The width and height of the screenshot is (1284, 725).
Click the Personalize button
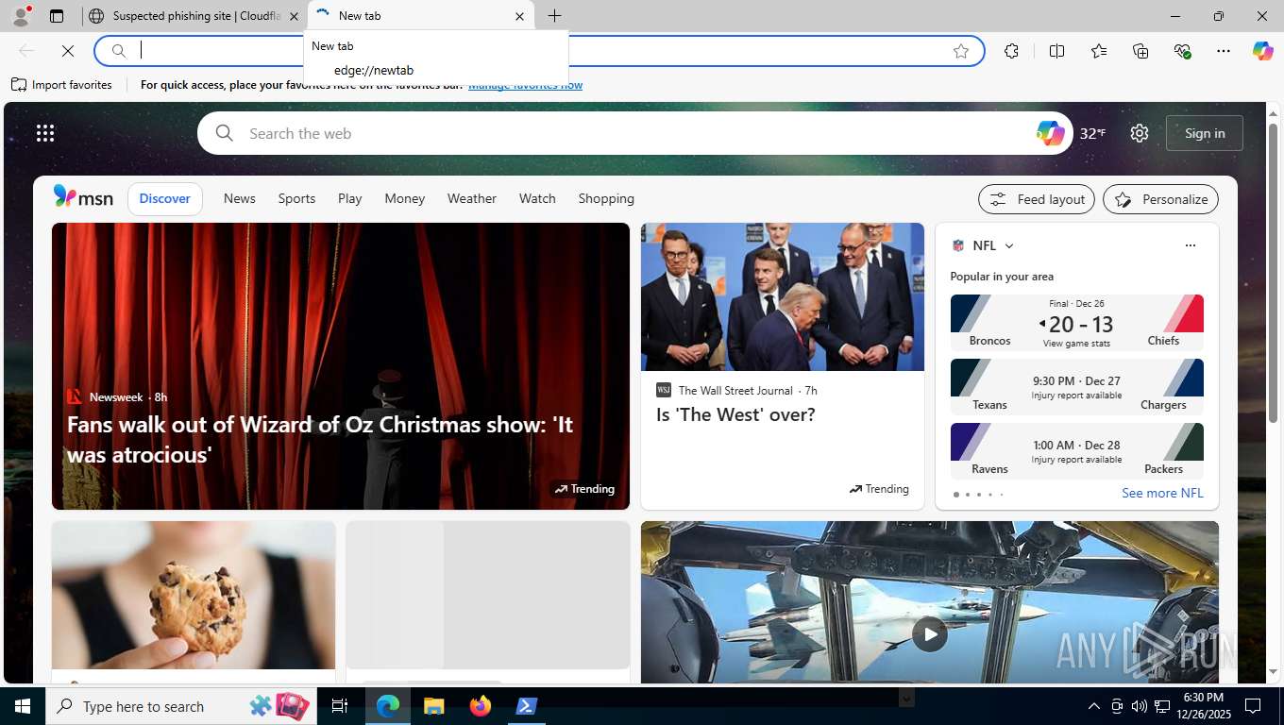point(1161,199)
